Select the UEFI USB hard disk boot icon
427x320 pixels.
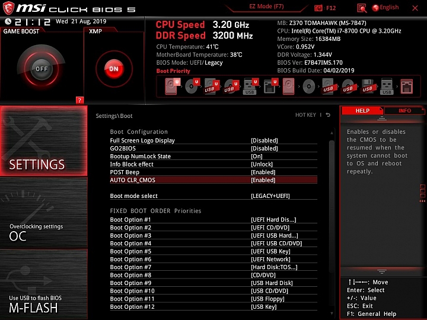coord(212,87)
